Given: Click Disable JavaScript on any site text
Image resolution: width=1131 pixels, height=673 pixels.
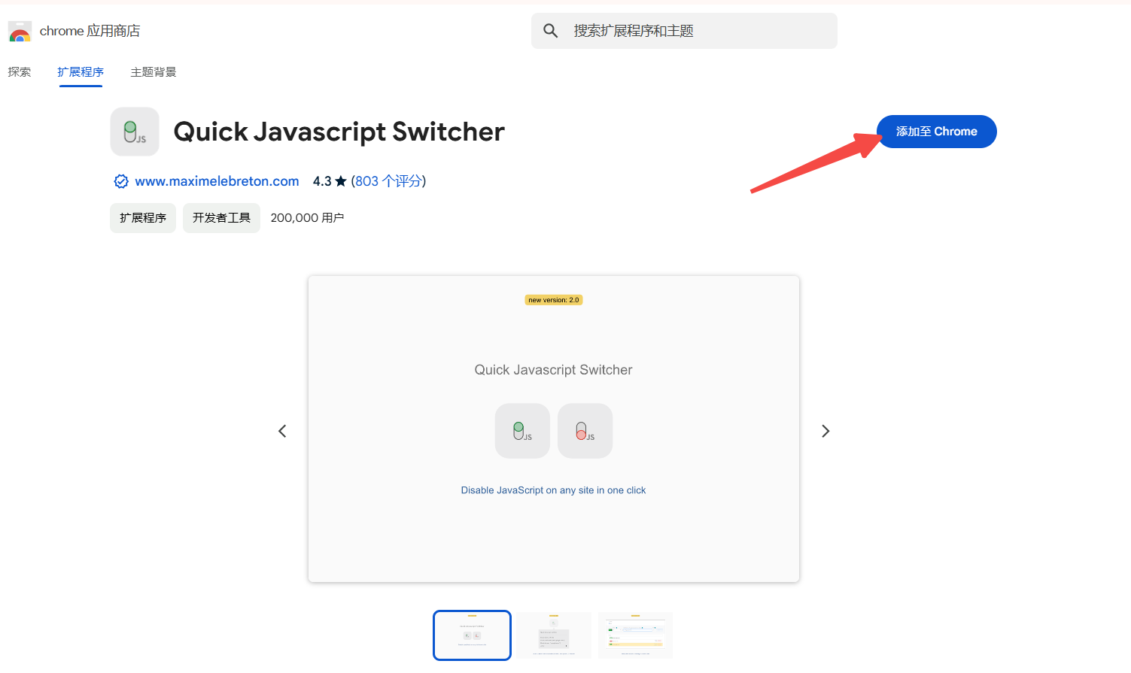Looking at the screenshot, I should [553, 490].
